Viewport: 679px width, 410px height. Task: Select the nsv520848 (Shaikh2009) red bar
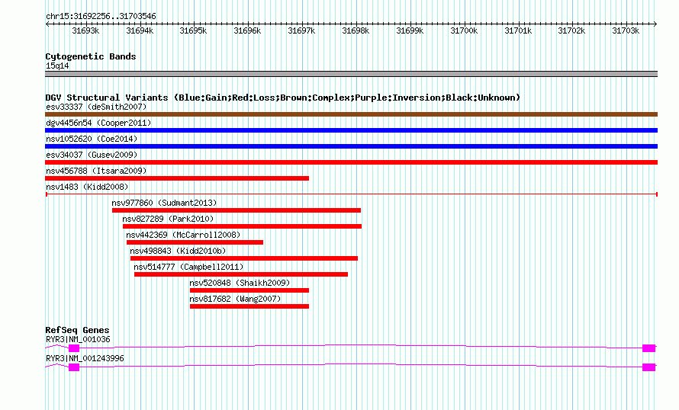[x=249, y=290]
